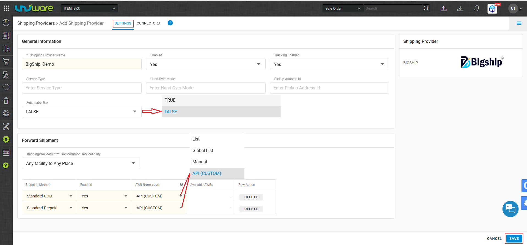This screenshot has height=245, width=527.
Task: Click the Service Type input field
Action: [x=82, y=88]
